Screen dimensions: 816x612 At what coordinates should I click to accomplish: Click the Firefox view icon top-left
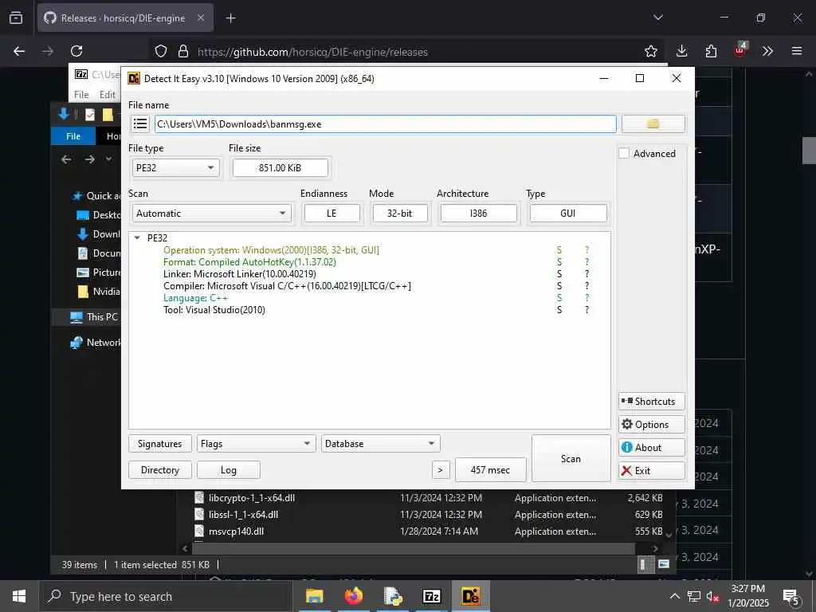click(16, 18)
